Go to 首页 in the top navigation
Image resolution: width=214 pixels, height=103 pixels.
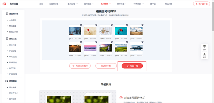[41, 4]
